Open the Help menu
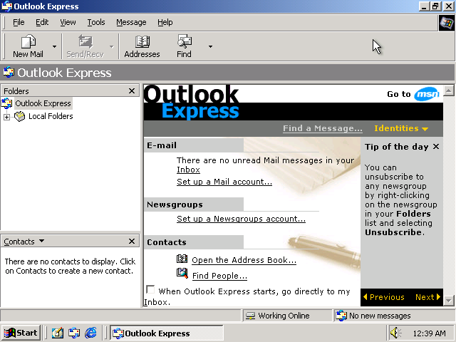 point(165,22)
